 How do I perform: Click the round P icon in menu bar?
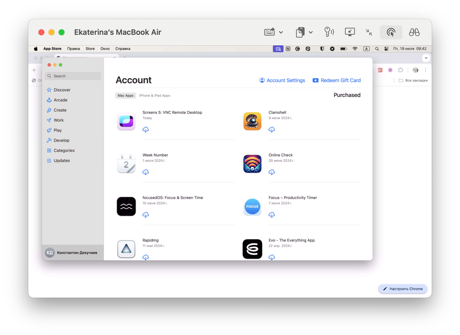(308, 49)
